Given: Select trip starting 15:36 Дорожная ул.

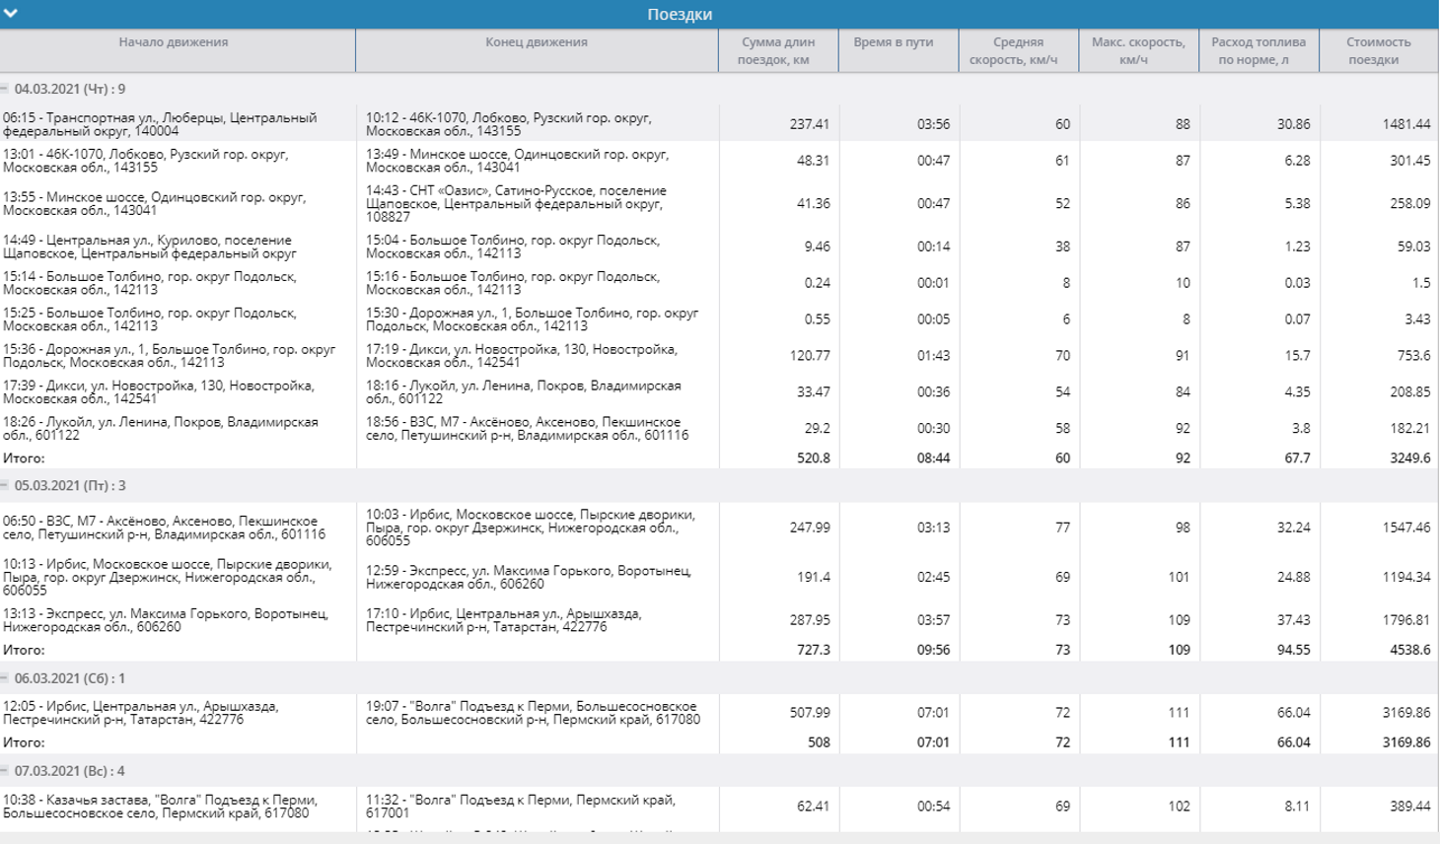Looking at the screenshot, I should (x=170, y=356).
